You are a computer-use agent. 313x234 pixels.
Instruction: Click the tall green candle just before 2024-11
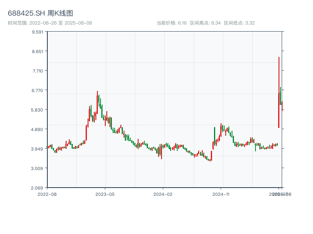(214, 136)
